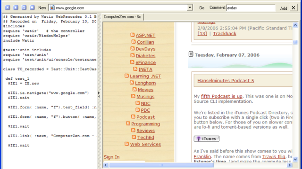
Task: Click RSS icon next to eFinance
Action: click(132, 62)
